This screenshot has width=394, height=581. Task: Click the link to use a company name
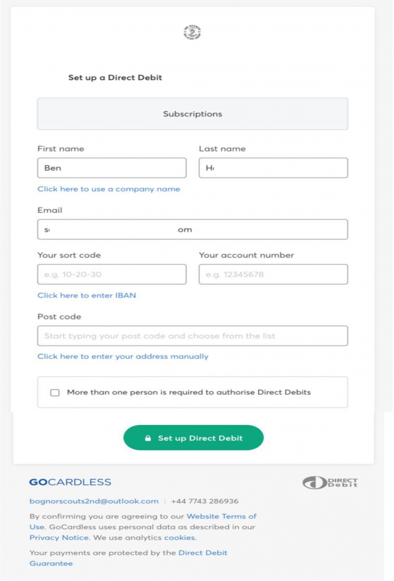(x=109, y=189)
